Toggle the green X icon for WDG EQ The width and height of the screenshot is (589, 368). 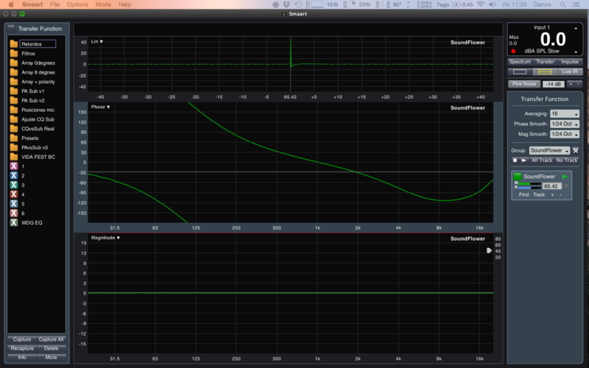[x=14, y=222]
